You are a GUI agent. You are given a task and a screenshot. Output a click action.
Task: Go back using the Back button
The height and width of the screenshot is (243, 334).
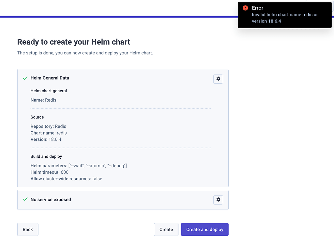(x=28, y=229)
